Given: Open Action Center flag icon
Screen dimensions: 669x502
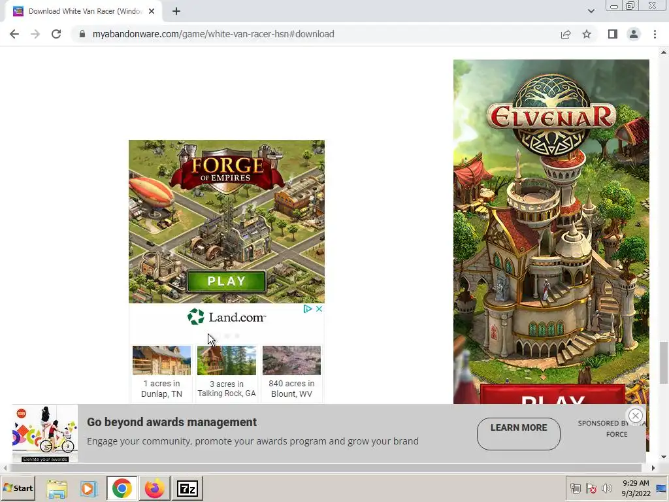Looking at the screenshot, I should point(591,488).
